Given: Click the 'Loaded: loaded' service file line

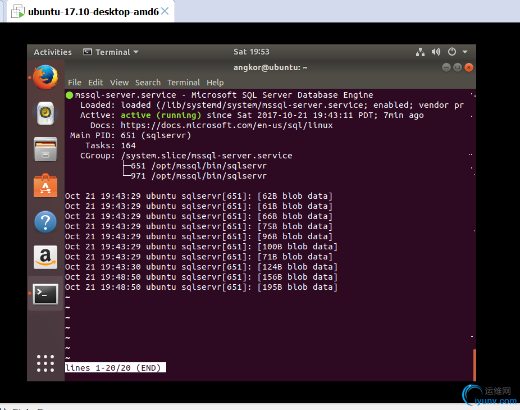Looking at the screenshot, I should click(x=272, y=105).
